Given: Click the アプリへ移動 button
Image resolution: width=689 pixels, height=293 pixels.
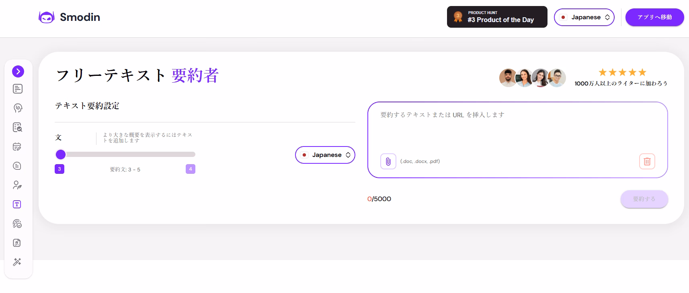Looking at the screenshot, I should click(654, 17).
